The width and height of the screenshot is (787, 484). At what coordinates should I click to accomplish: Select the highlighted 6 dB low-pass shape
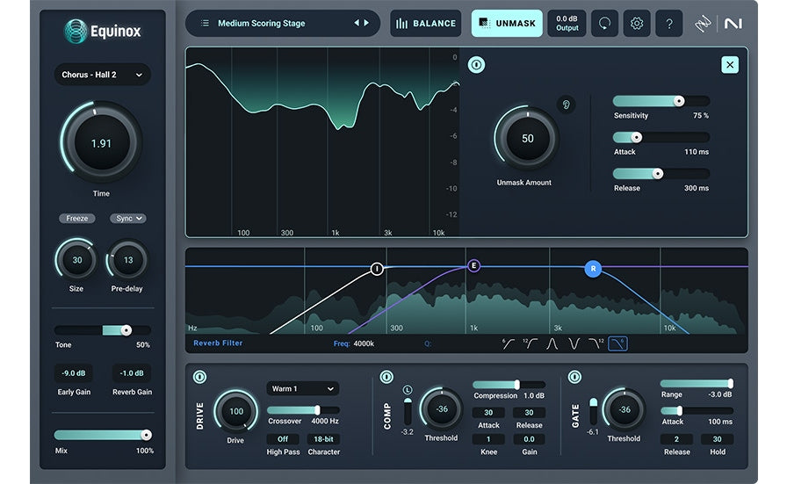click(x=617, y=343)
